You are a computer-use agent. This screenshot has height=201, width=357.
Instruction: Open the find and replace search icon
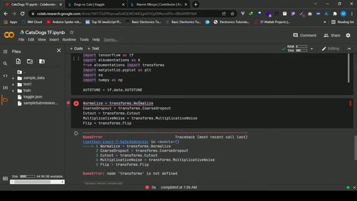5,64
